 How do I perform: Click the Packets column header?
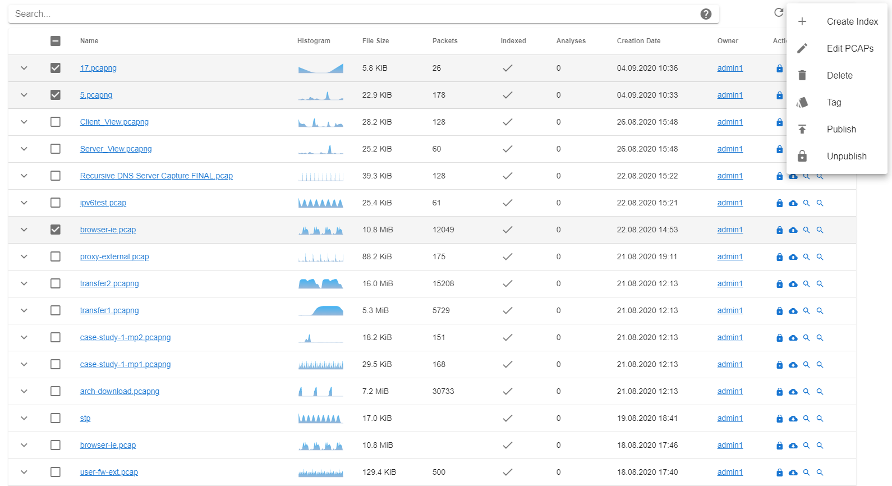tap(445, 41)
